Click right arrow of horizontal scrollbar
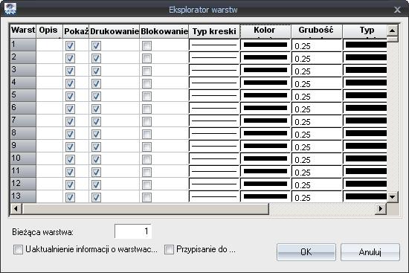 coord(381,208)
